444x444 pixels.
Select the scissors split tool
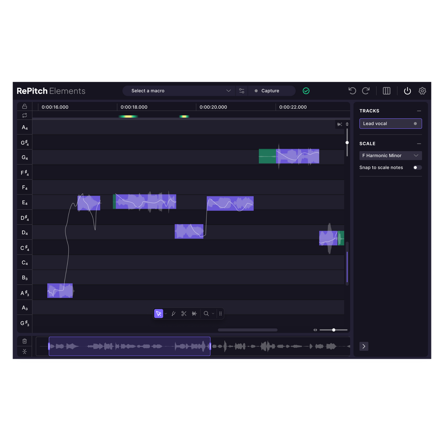[x=184, y=313]
